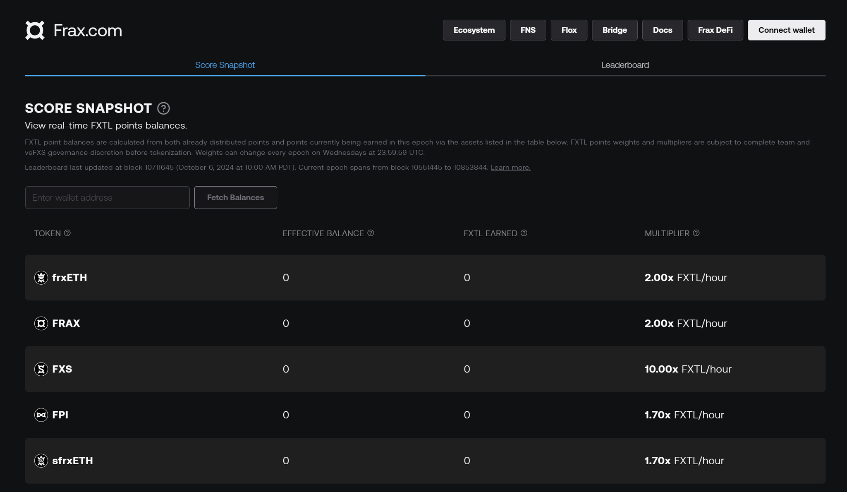Open the Learn more link

click(x=510, y=167)
